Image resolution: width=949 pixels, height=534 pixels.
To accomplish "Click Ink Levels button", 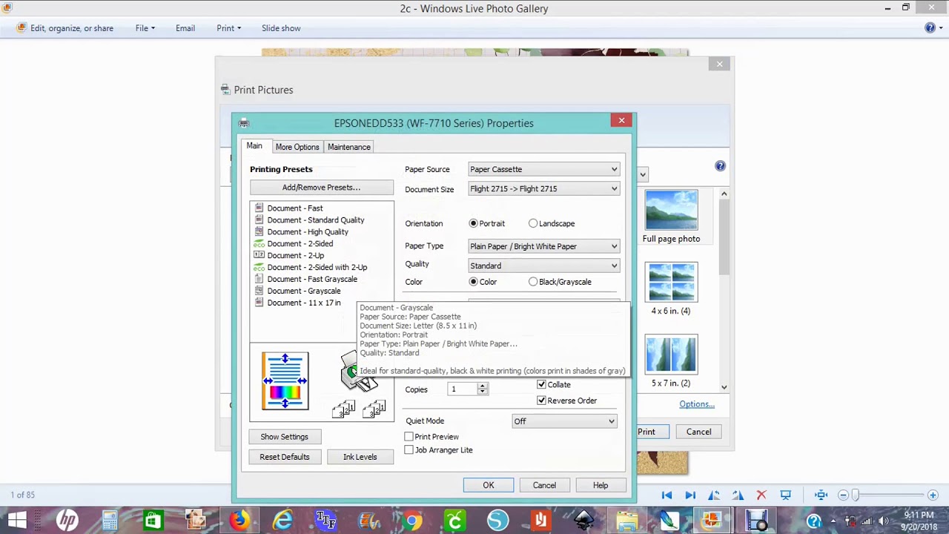I will 360,457.
